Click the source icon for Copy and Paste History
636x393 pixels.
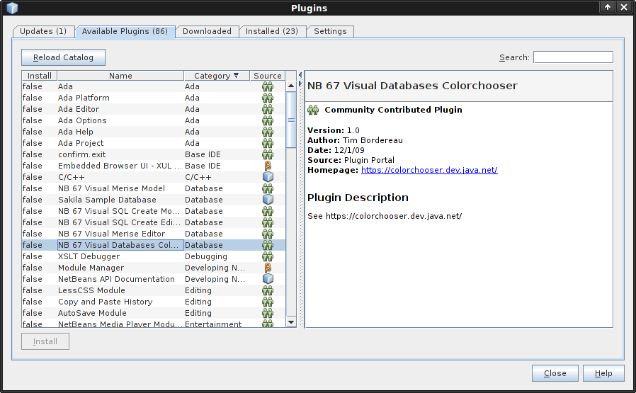coord(267,302)
